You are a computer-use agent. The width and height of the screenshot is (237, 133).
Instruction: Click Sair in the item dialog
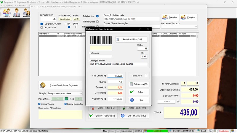point(139,100)
